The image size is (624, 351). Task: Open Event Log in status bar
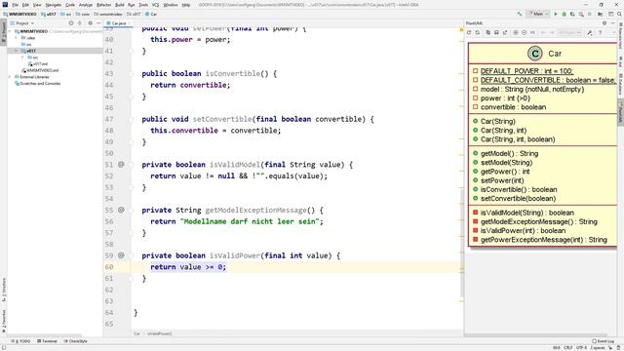[x=604, y=341]
